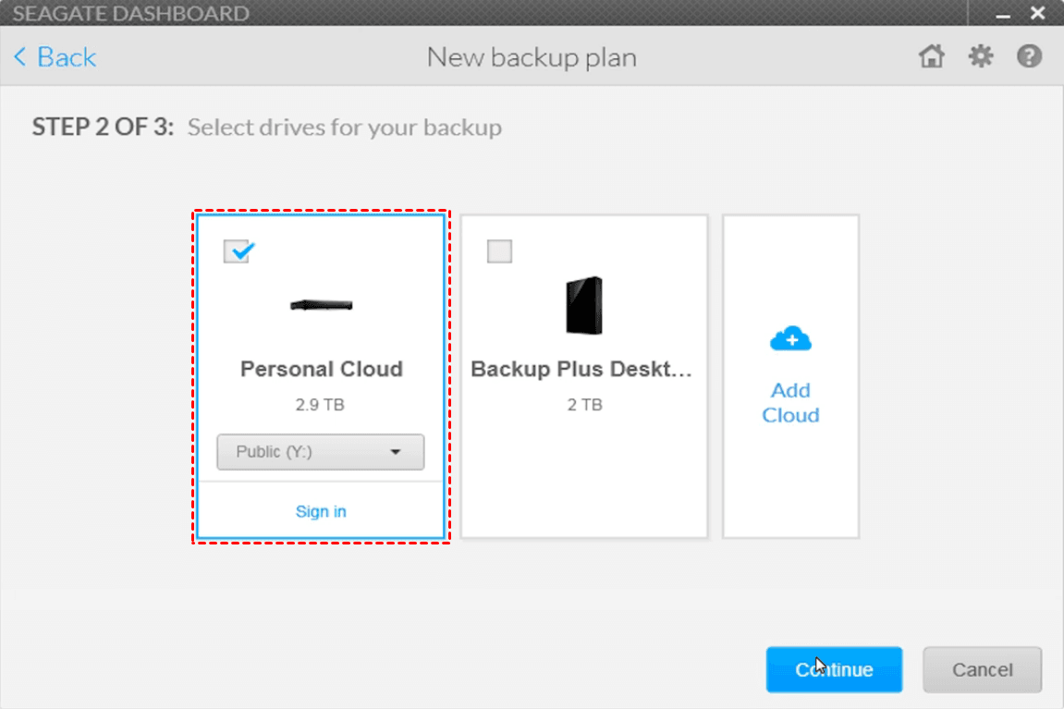Minimize the Seagate Dashboard window
1064x709 pixels.
click(1001, 13)
